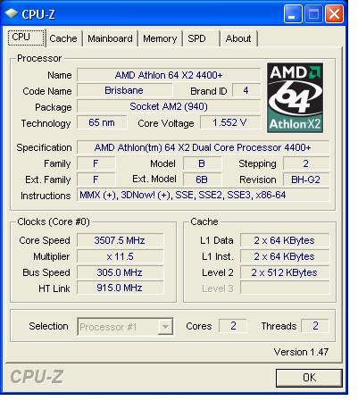Click the Core Speed value field
The height and width of the screenshot is (401, 358).
pyautogui.click(x=120, y=240)
